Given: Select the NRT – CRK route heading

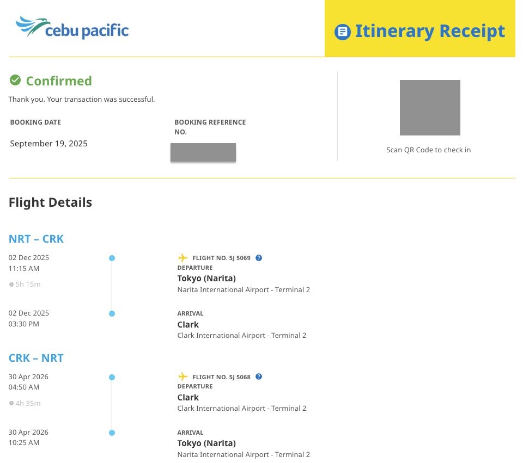Looking at the screenshot, I should [x=36, y=239].
